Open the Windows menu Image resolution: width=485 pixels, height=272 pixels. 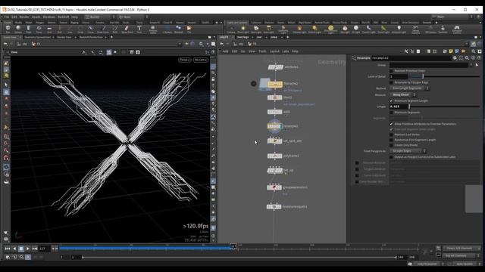coord(48,17)
